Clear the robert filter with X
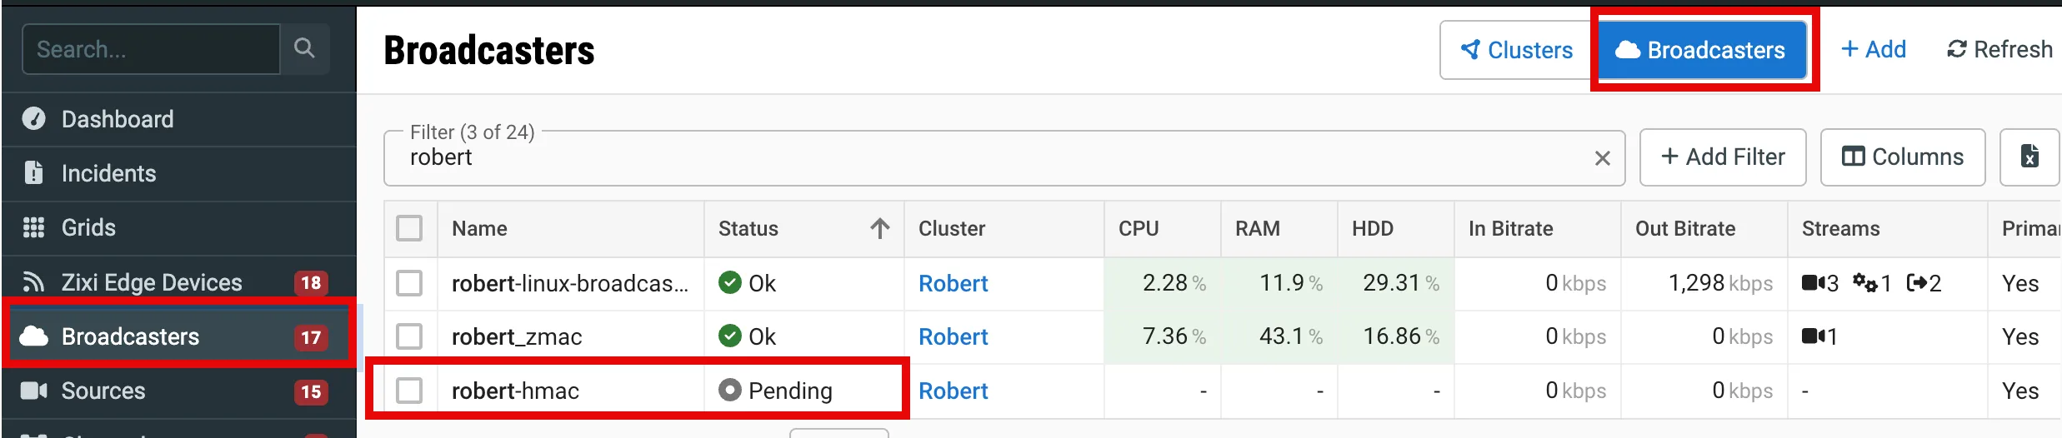The height and width of the screenshot is (438, 2062). click(x=1603, y=158)
